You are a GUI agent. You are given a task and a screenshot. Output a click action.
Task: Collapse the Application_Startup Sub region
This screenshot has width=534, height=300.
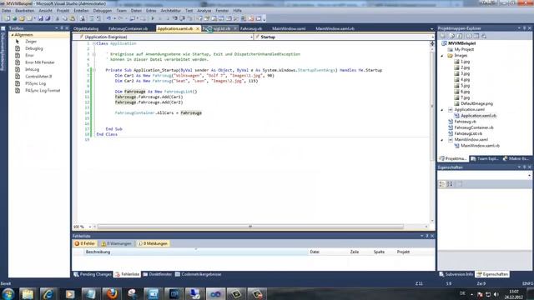pyautogui.click(x=94, y=70)
